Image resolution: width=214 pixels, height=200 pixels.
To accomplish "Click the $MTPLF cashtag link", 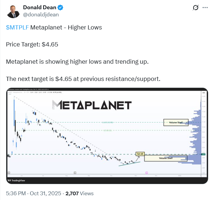I will [17, 28].
